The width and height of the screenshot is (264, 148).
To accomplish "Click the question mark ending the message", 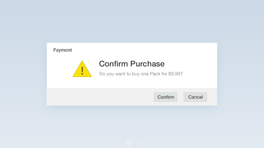I will click(x=181, y=74).
